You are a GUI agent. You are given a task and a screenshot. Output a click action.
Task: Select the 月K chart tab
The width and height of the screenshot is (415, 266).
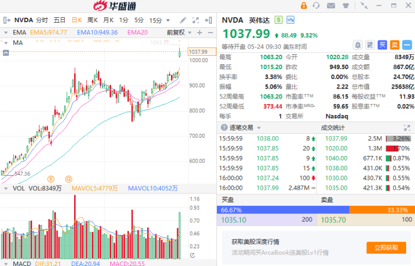[x=108, y=20]
